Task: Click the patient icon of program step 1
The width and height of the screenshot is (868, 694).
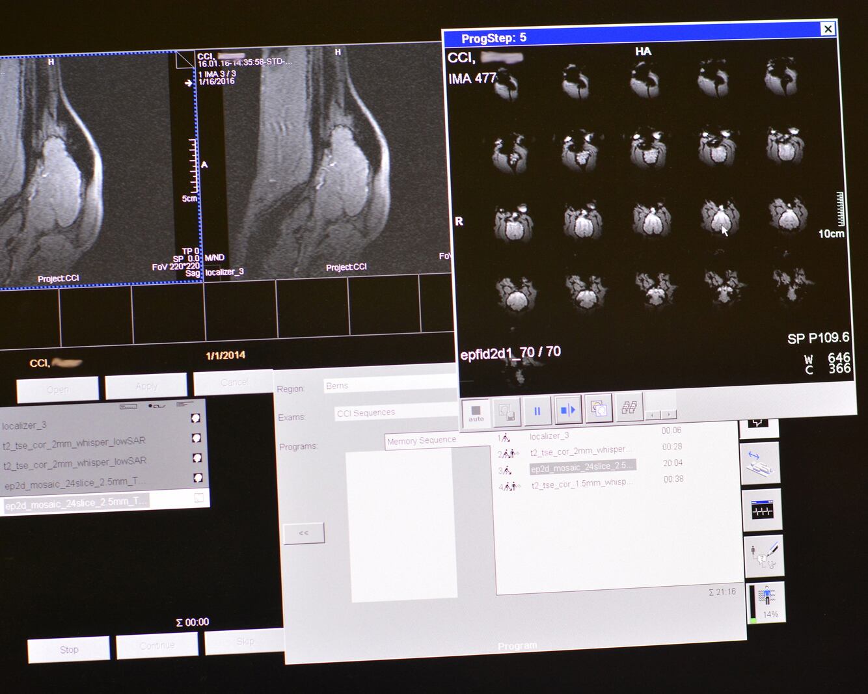Action: click(505, 438)
